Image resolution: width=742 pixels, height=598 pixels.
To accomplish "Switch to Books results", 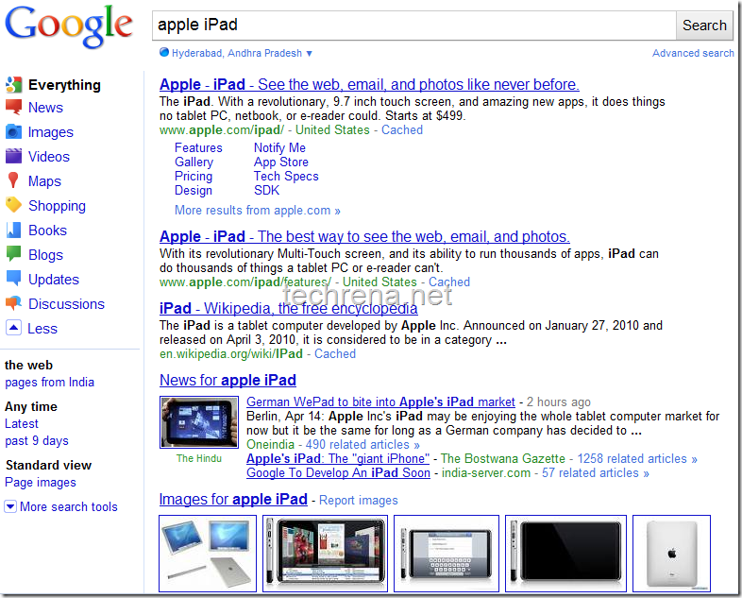I will pyautogui.click(x=47, y=231).
